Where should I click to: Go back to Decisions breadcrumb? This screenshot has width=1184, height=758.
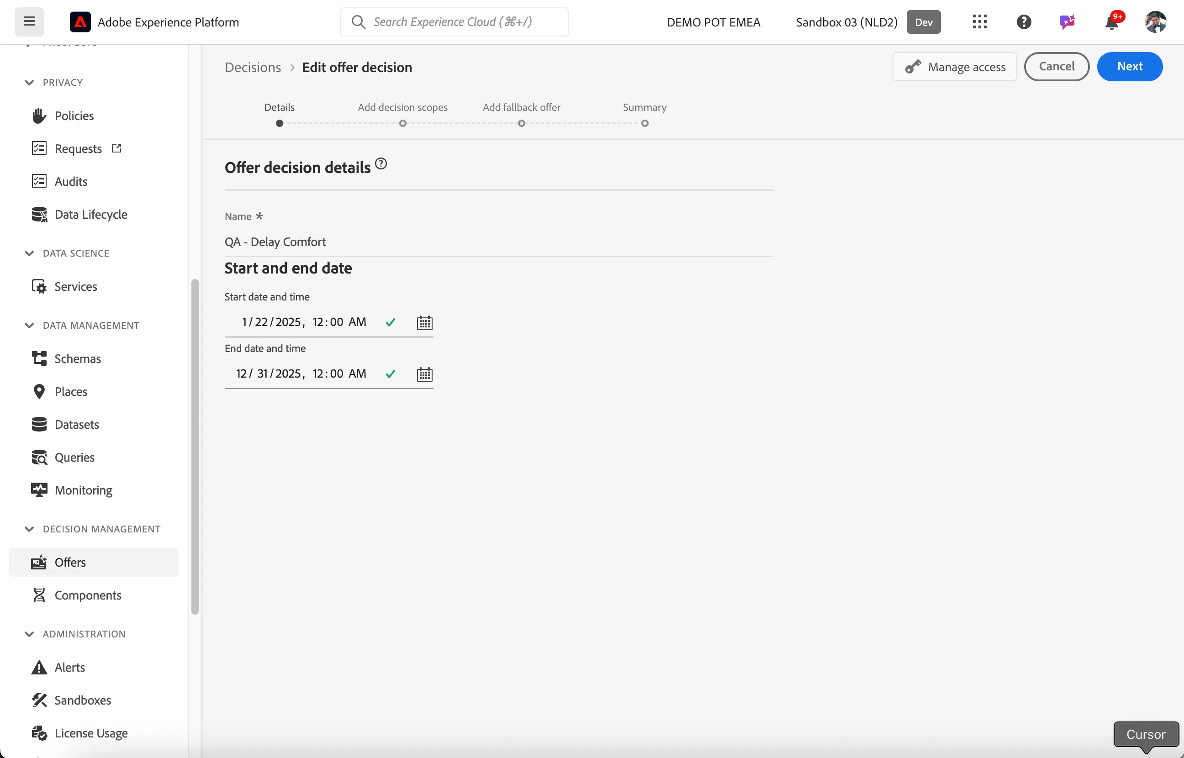[x=253, y=68]
